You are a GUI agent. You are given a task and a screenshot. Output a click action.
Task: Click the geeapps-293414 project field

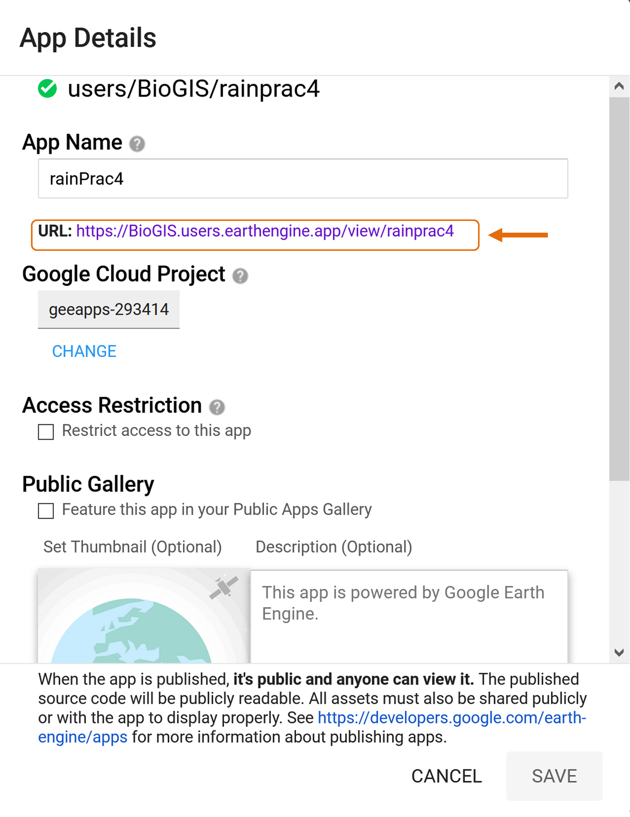tap(109, 310)
